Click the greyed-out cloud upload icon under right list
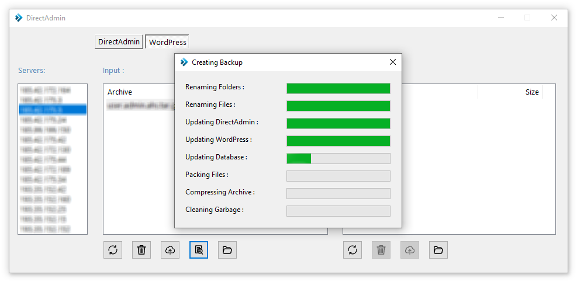The width and height of the screenshot is (577, 282). (x=410, y=250)
